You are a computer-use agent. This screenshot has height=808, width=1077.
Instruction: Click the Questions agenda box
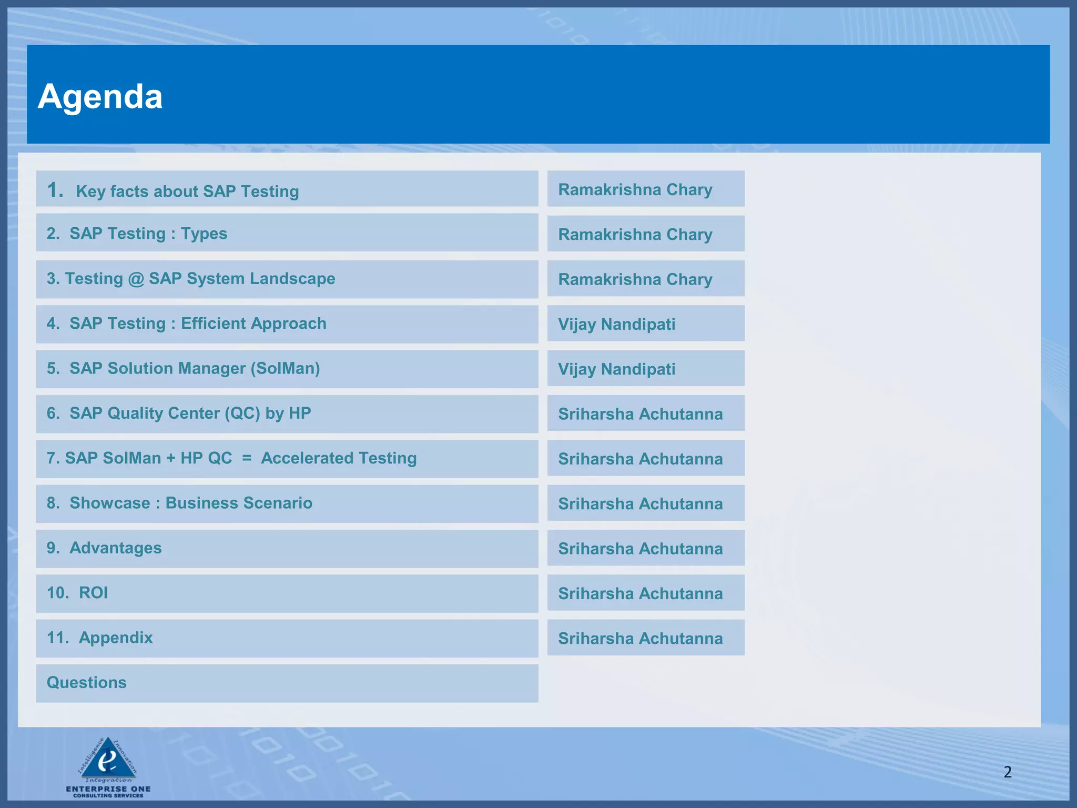(87, 683)
